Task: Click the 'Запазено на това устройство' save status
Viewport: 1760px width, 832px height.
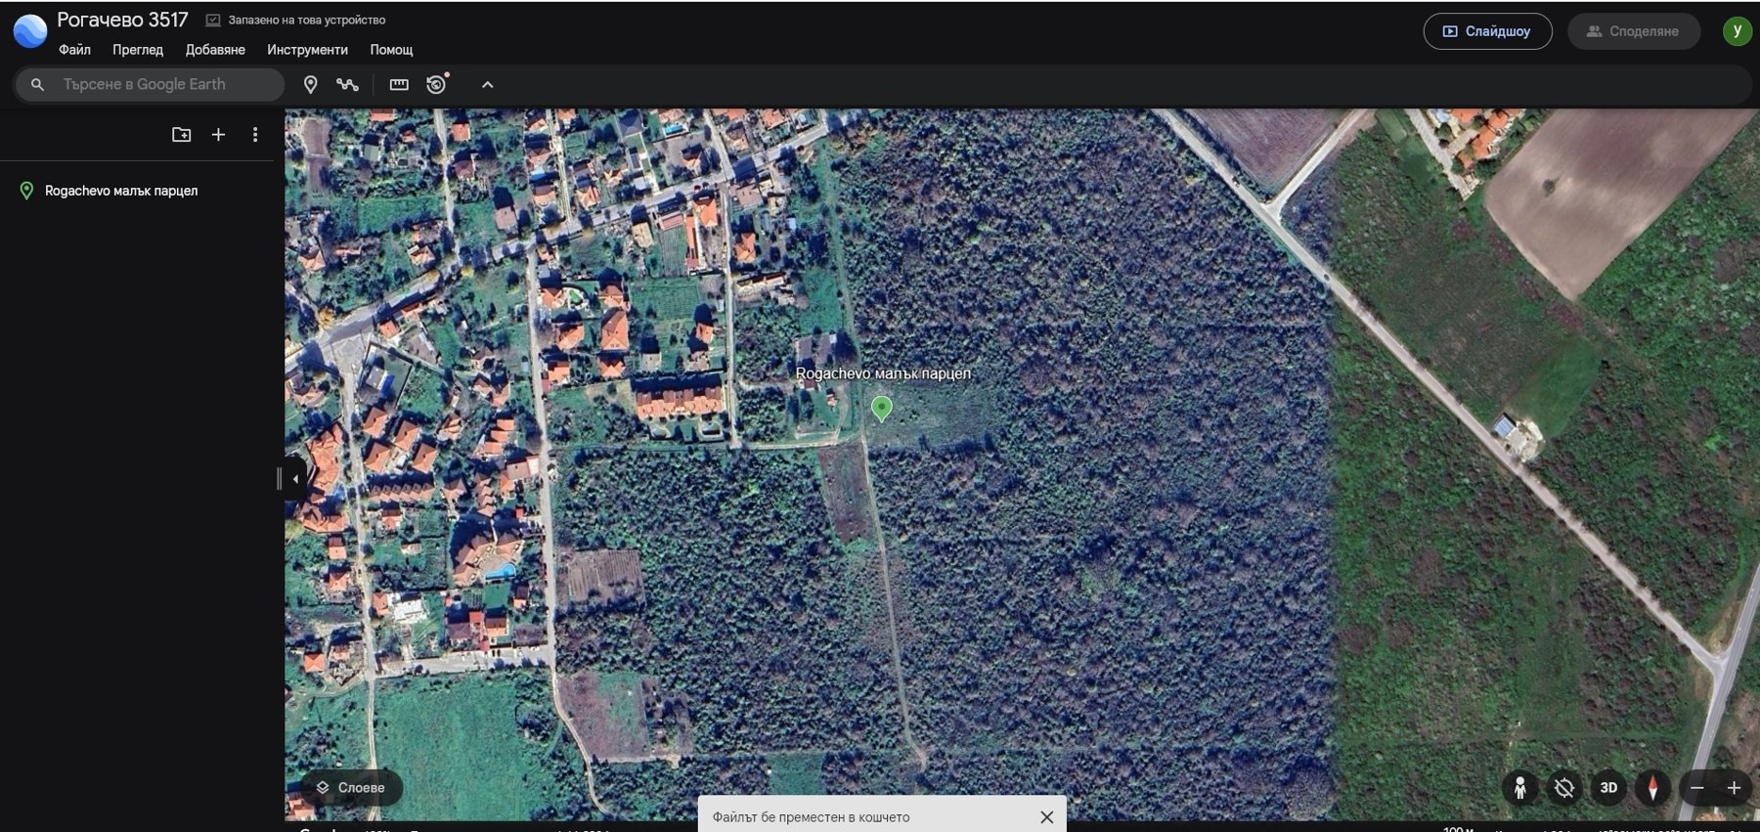Action: coord(296,20)
